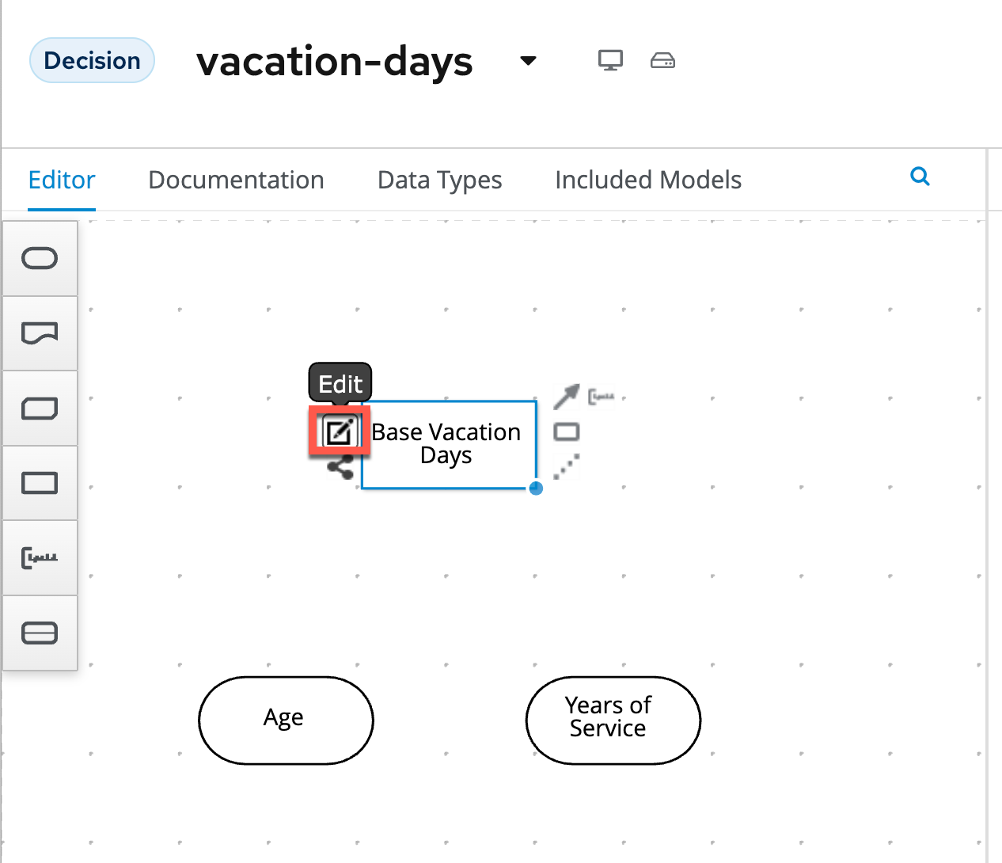The image size is (1002, 863).
Task: Create information requirement arrow from Base Vacation Days
Action: click(x=566, y=397)
